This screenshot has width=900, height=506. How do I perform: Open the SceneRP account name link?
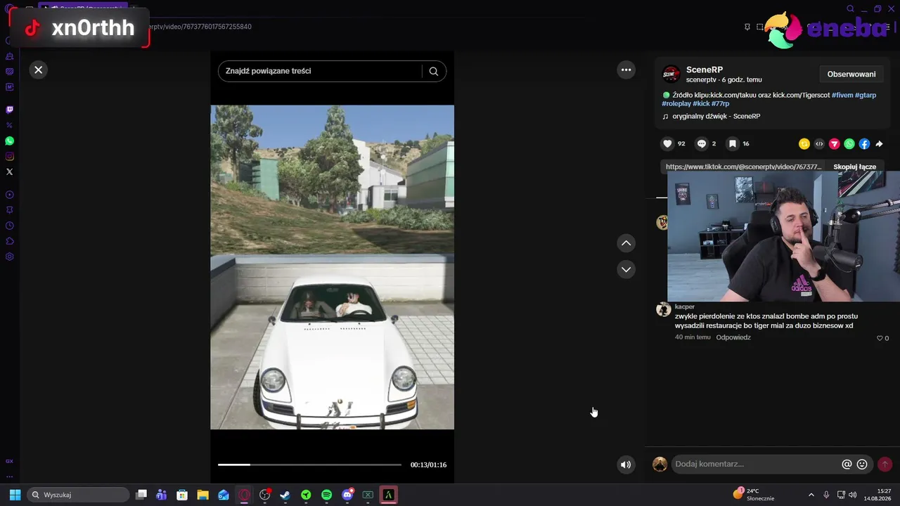[x=705, y=70]
